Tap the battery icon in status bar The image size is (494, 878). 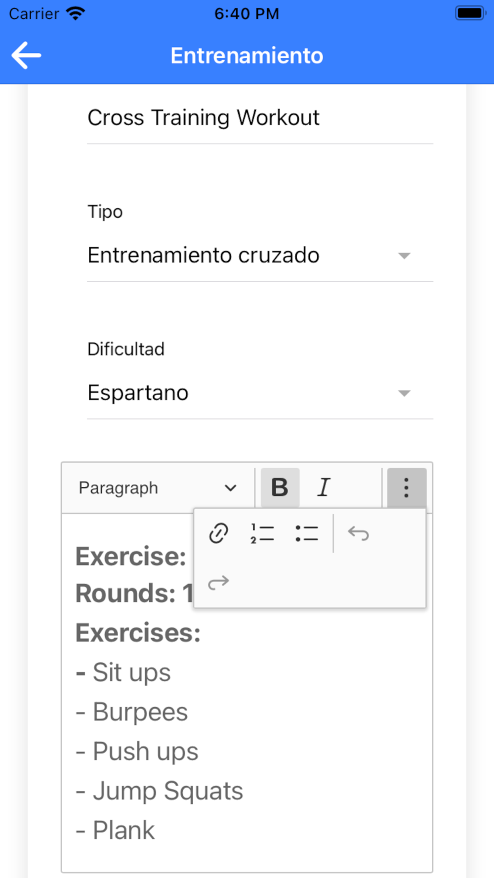pos(470,13)
